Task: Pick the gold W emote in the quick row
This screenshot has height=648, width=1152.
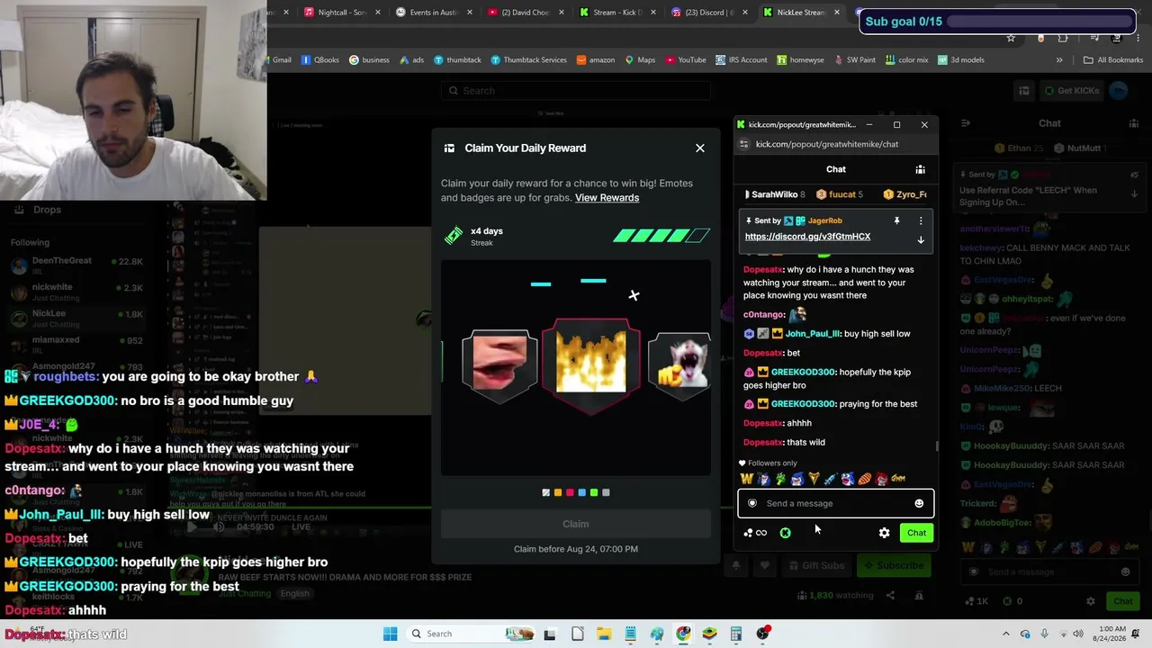Action: (746, 479)
